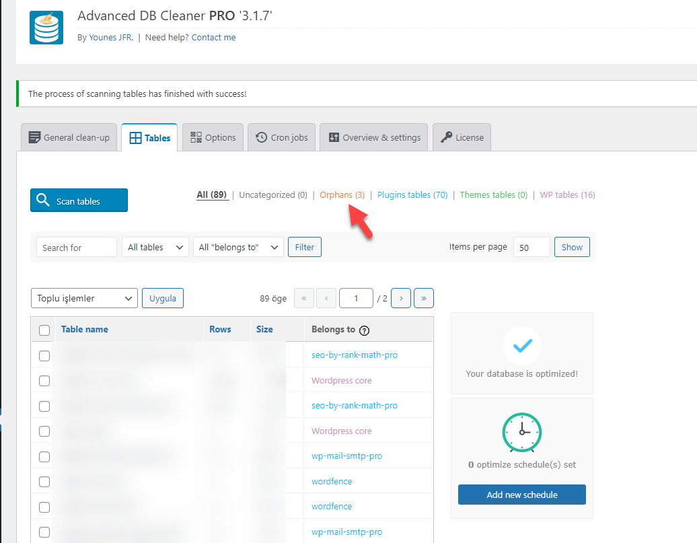Image resolution: width=697 pixels, height=543 pixels.
Task: Click the current page number field
Action: click(x=356, y=298)
